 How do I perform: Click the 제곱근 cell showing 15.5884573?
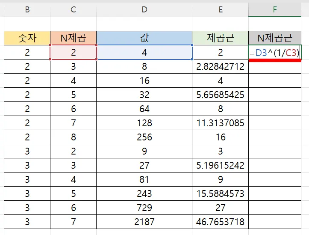click(x=221, y=193)
